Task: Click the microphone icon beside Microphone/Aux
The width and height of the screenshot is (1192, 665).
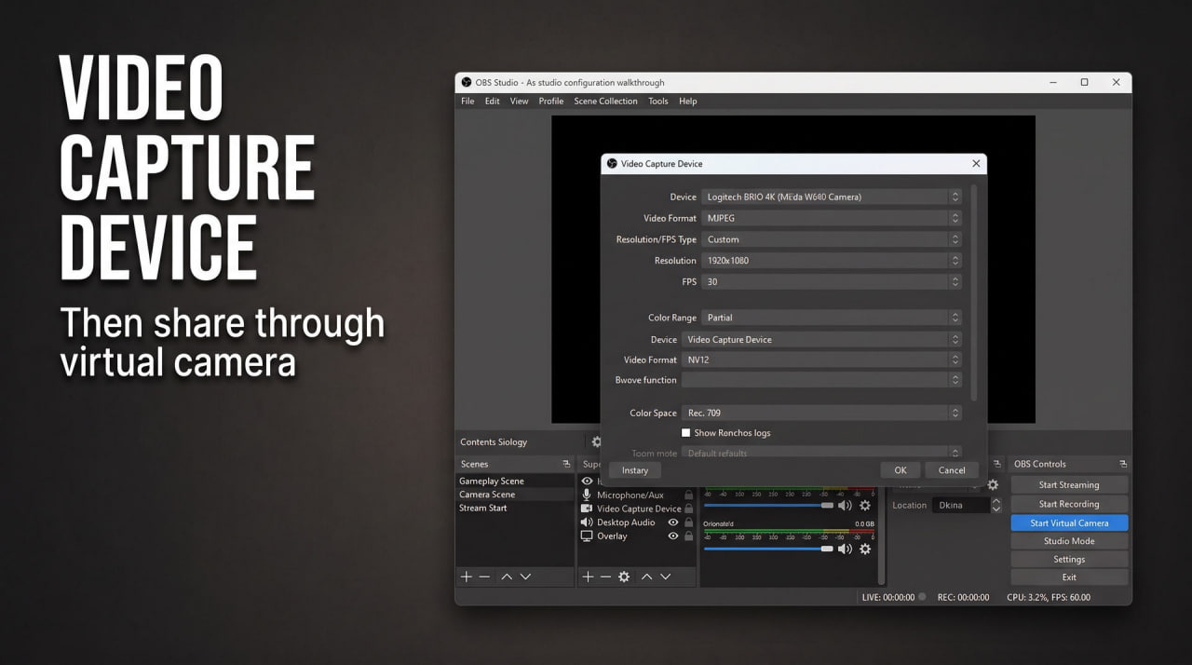Action: pos(587,495)
